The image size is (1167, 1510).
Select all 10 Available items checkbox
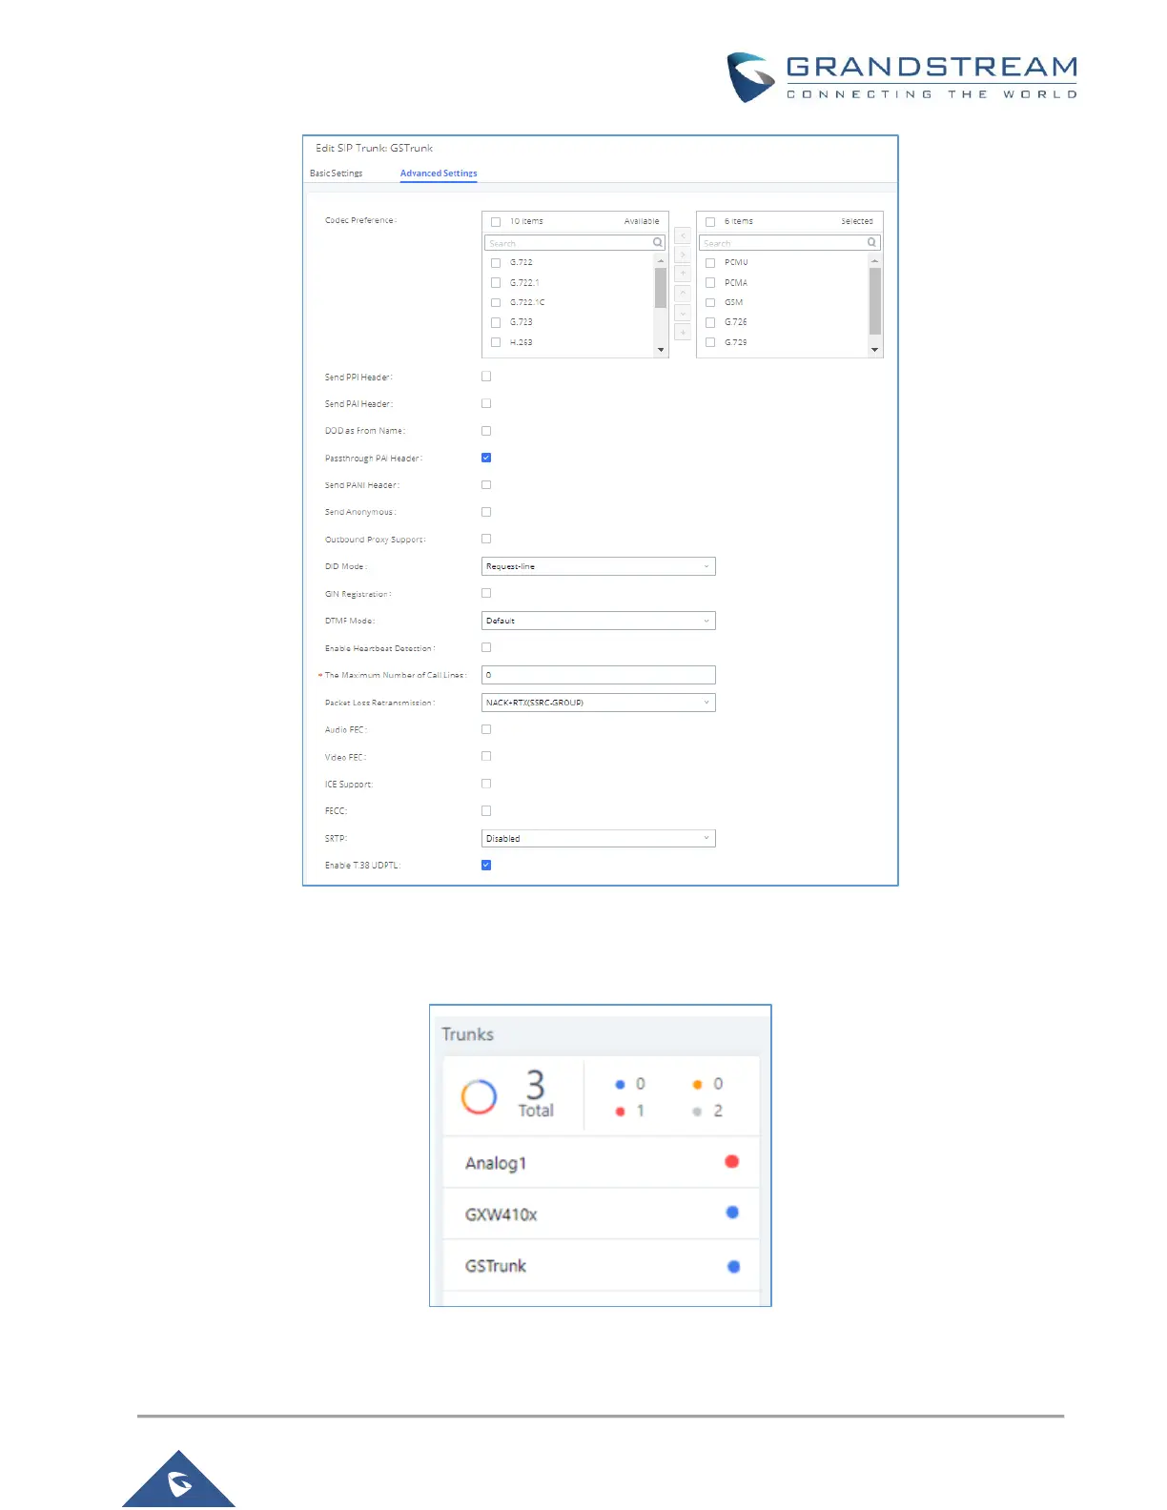(496, 222)
